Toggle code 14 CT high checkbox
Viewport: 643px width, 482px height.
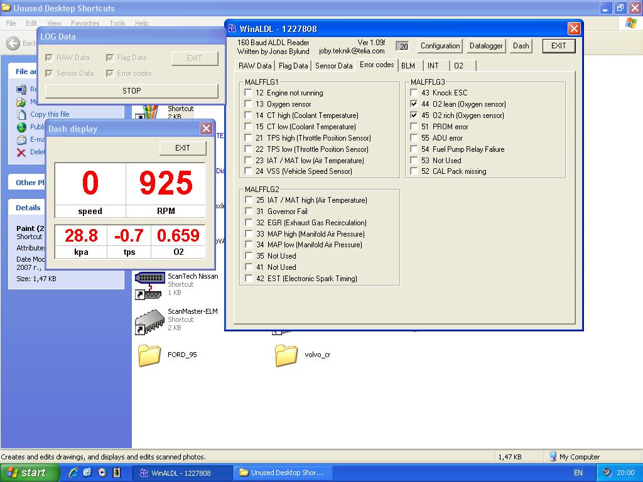coord(248,115)
